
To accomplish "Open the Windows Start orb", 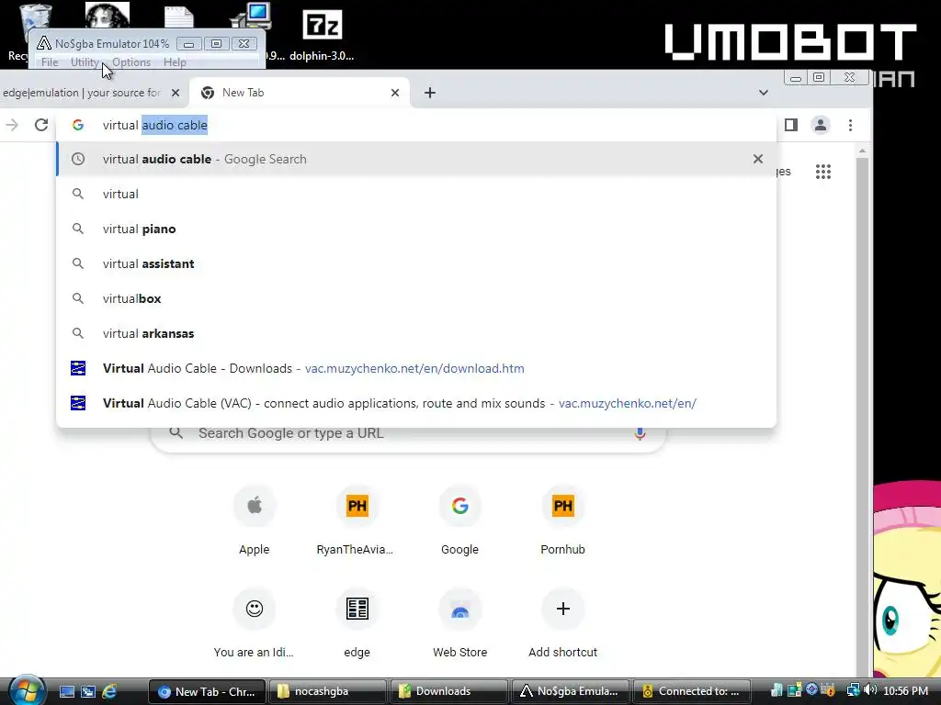I will point(27,690).
